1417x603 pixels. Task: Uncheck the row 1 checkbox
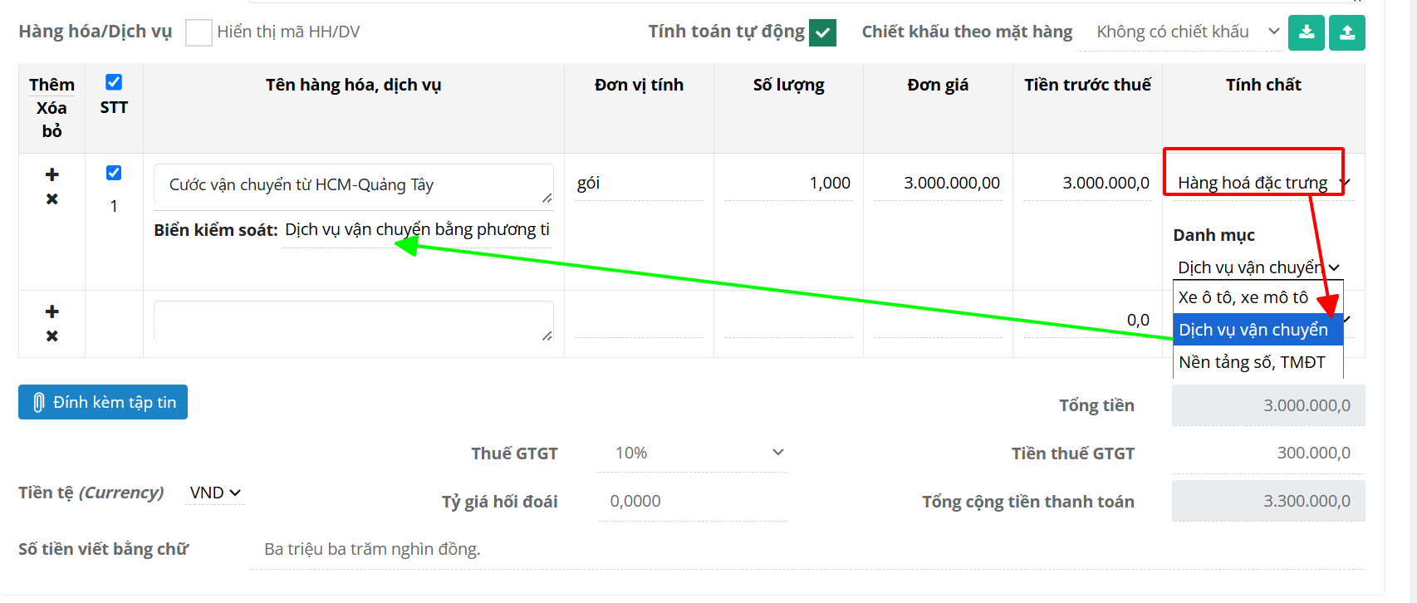click(x=114, y=173)
